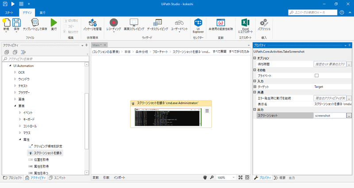The width and height of the screenshot is (354, 188).
Task: Click the universal search box
Action: point(313,12)
